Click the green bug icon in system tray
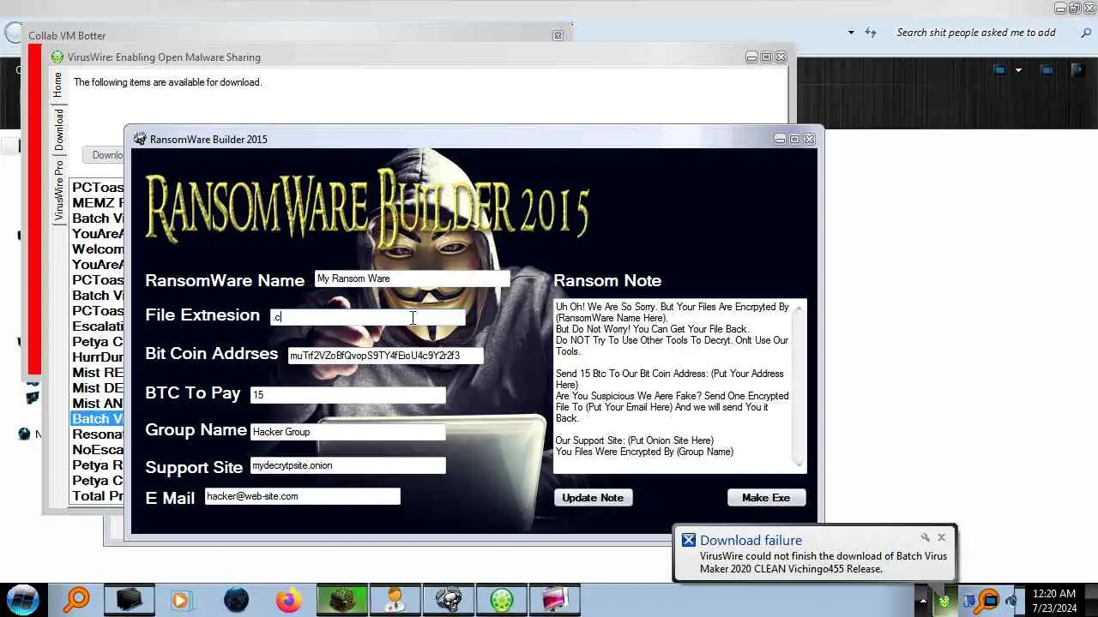The width and height of the screenshot is (1098, 617). coord(944,601)
